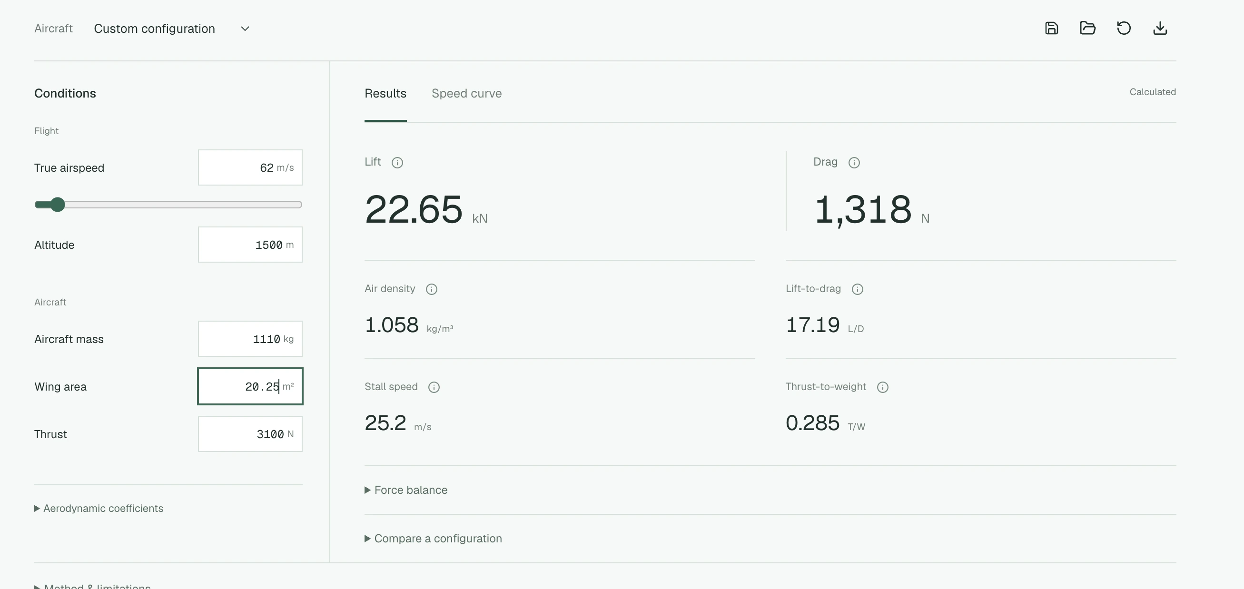The height and width of the screenshot is (589, 1244).
Task: Show info for Drag
Action: pos(854,163)
